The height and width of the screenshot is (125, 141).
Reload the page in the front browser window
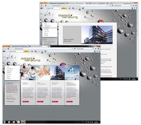tap(72, 49)
